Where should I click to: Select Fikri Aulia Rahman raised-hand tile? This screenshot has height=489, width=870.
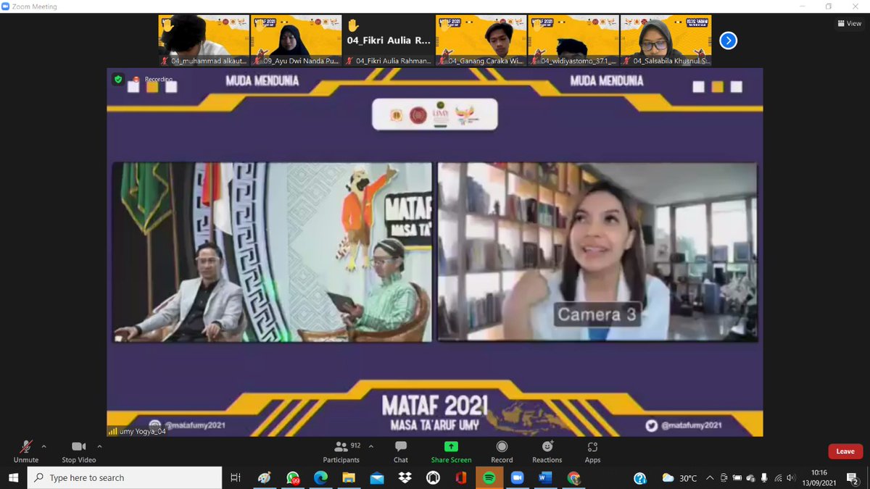(x=388, y=41)
